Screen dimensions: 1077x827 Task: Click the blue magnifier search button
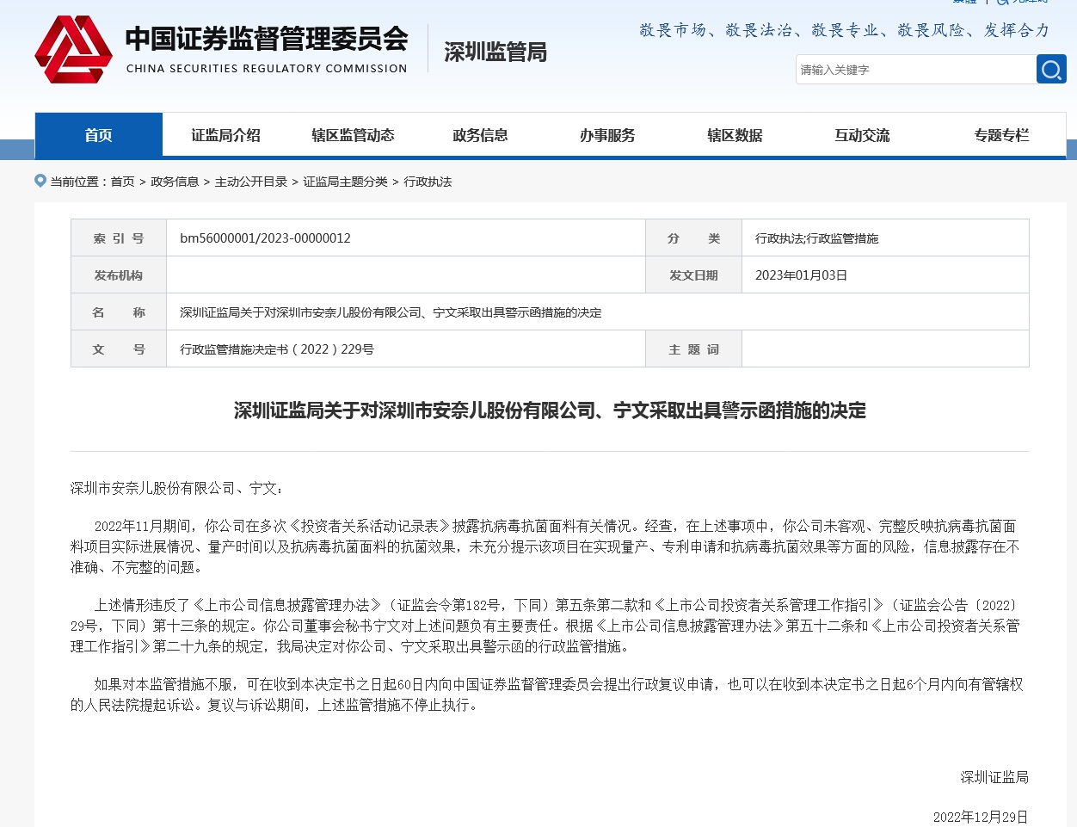pyautogui.click(x=1050, y=70)
